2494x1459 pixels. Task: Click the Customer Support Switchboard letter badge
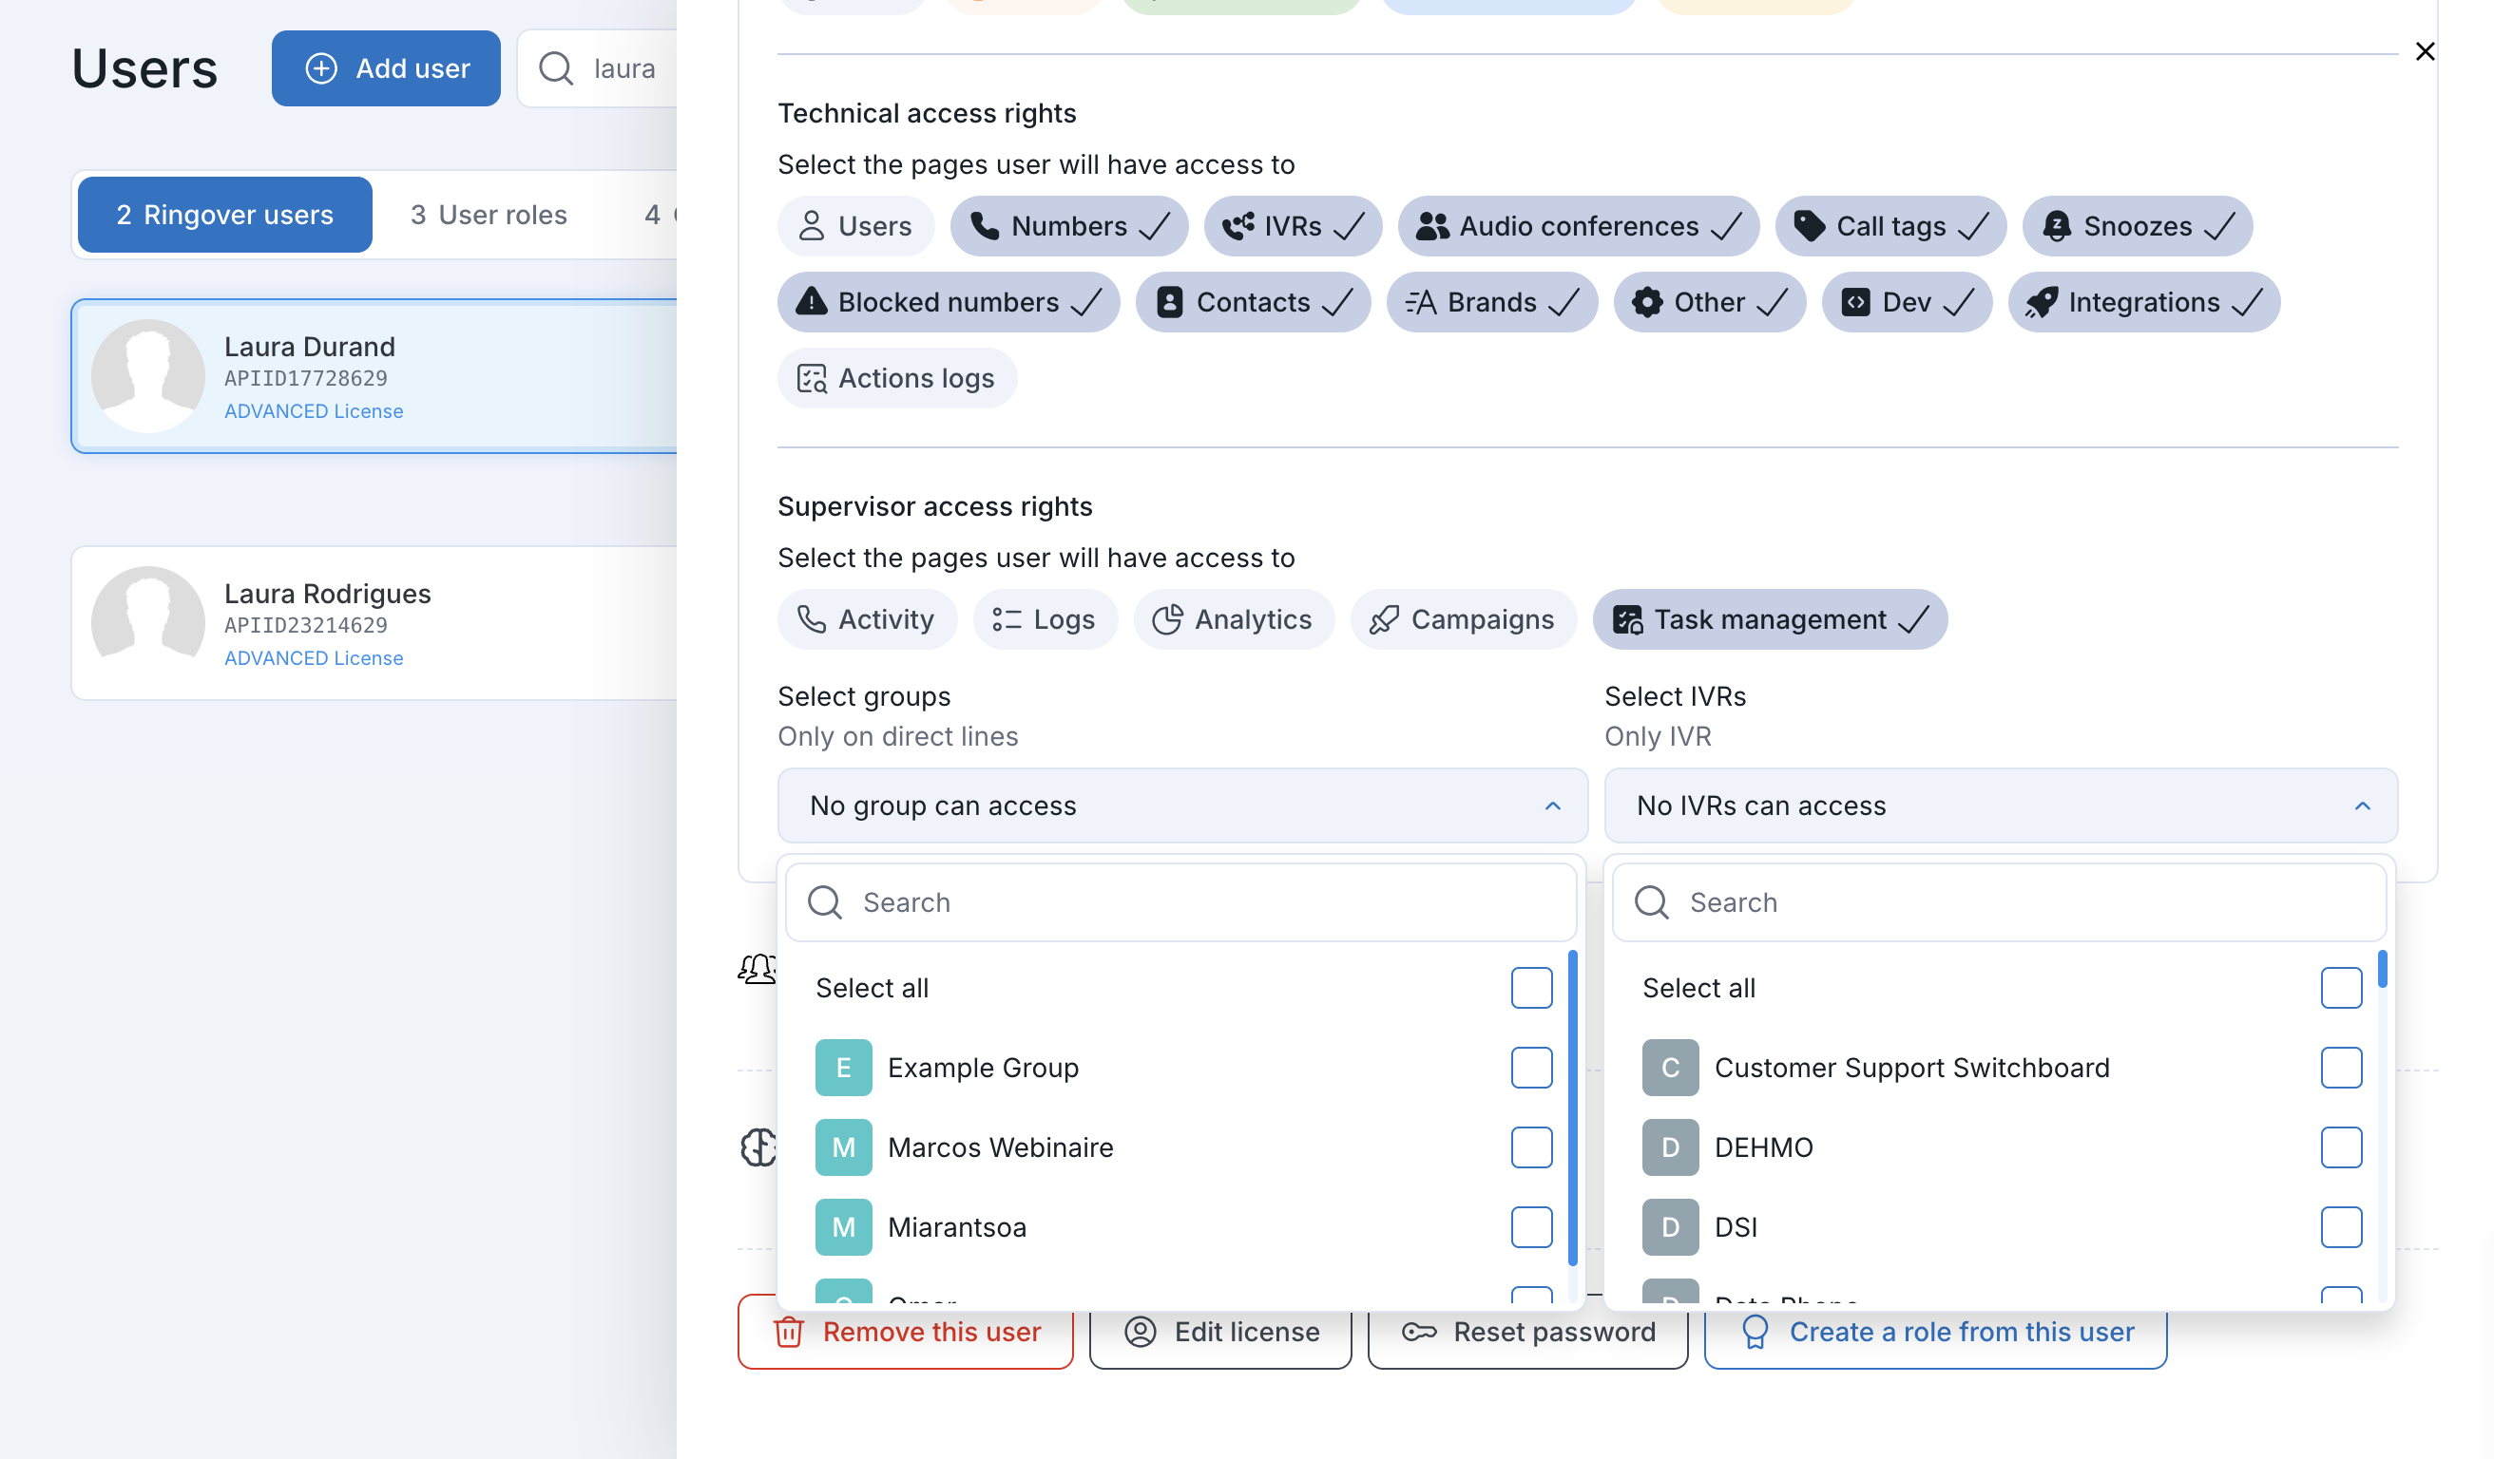coord(1671,1069)
